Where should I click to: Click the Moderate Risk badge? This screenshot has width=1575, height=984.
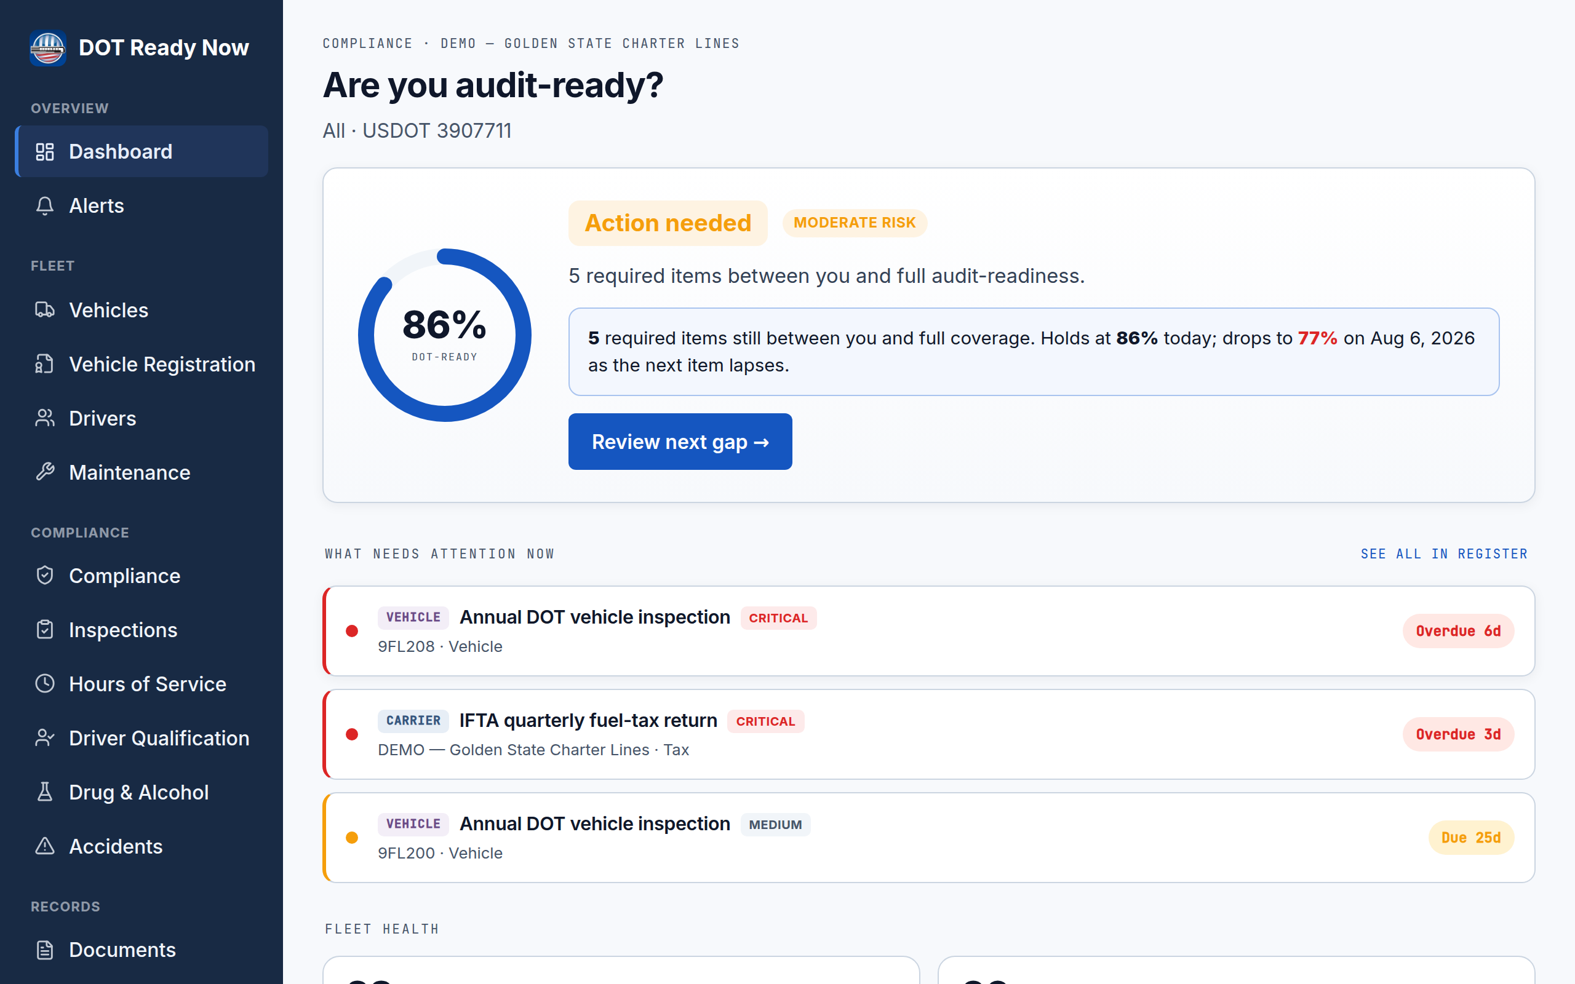855,223
